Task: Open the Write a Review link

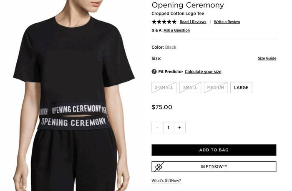Action: [227, 22]
